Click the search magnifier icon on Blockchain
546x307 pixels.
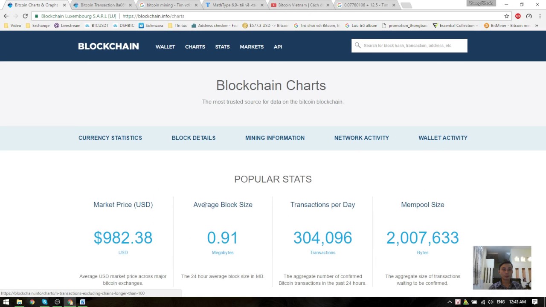[x=357, y=46]
